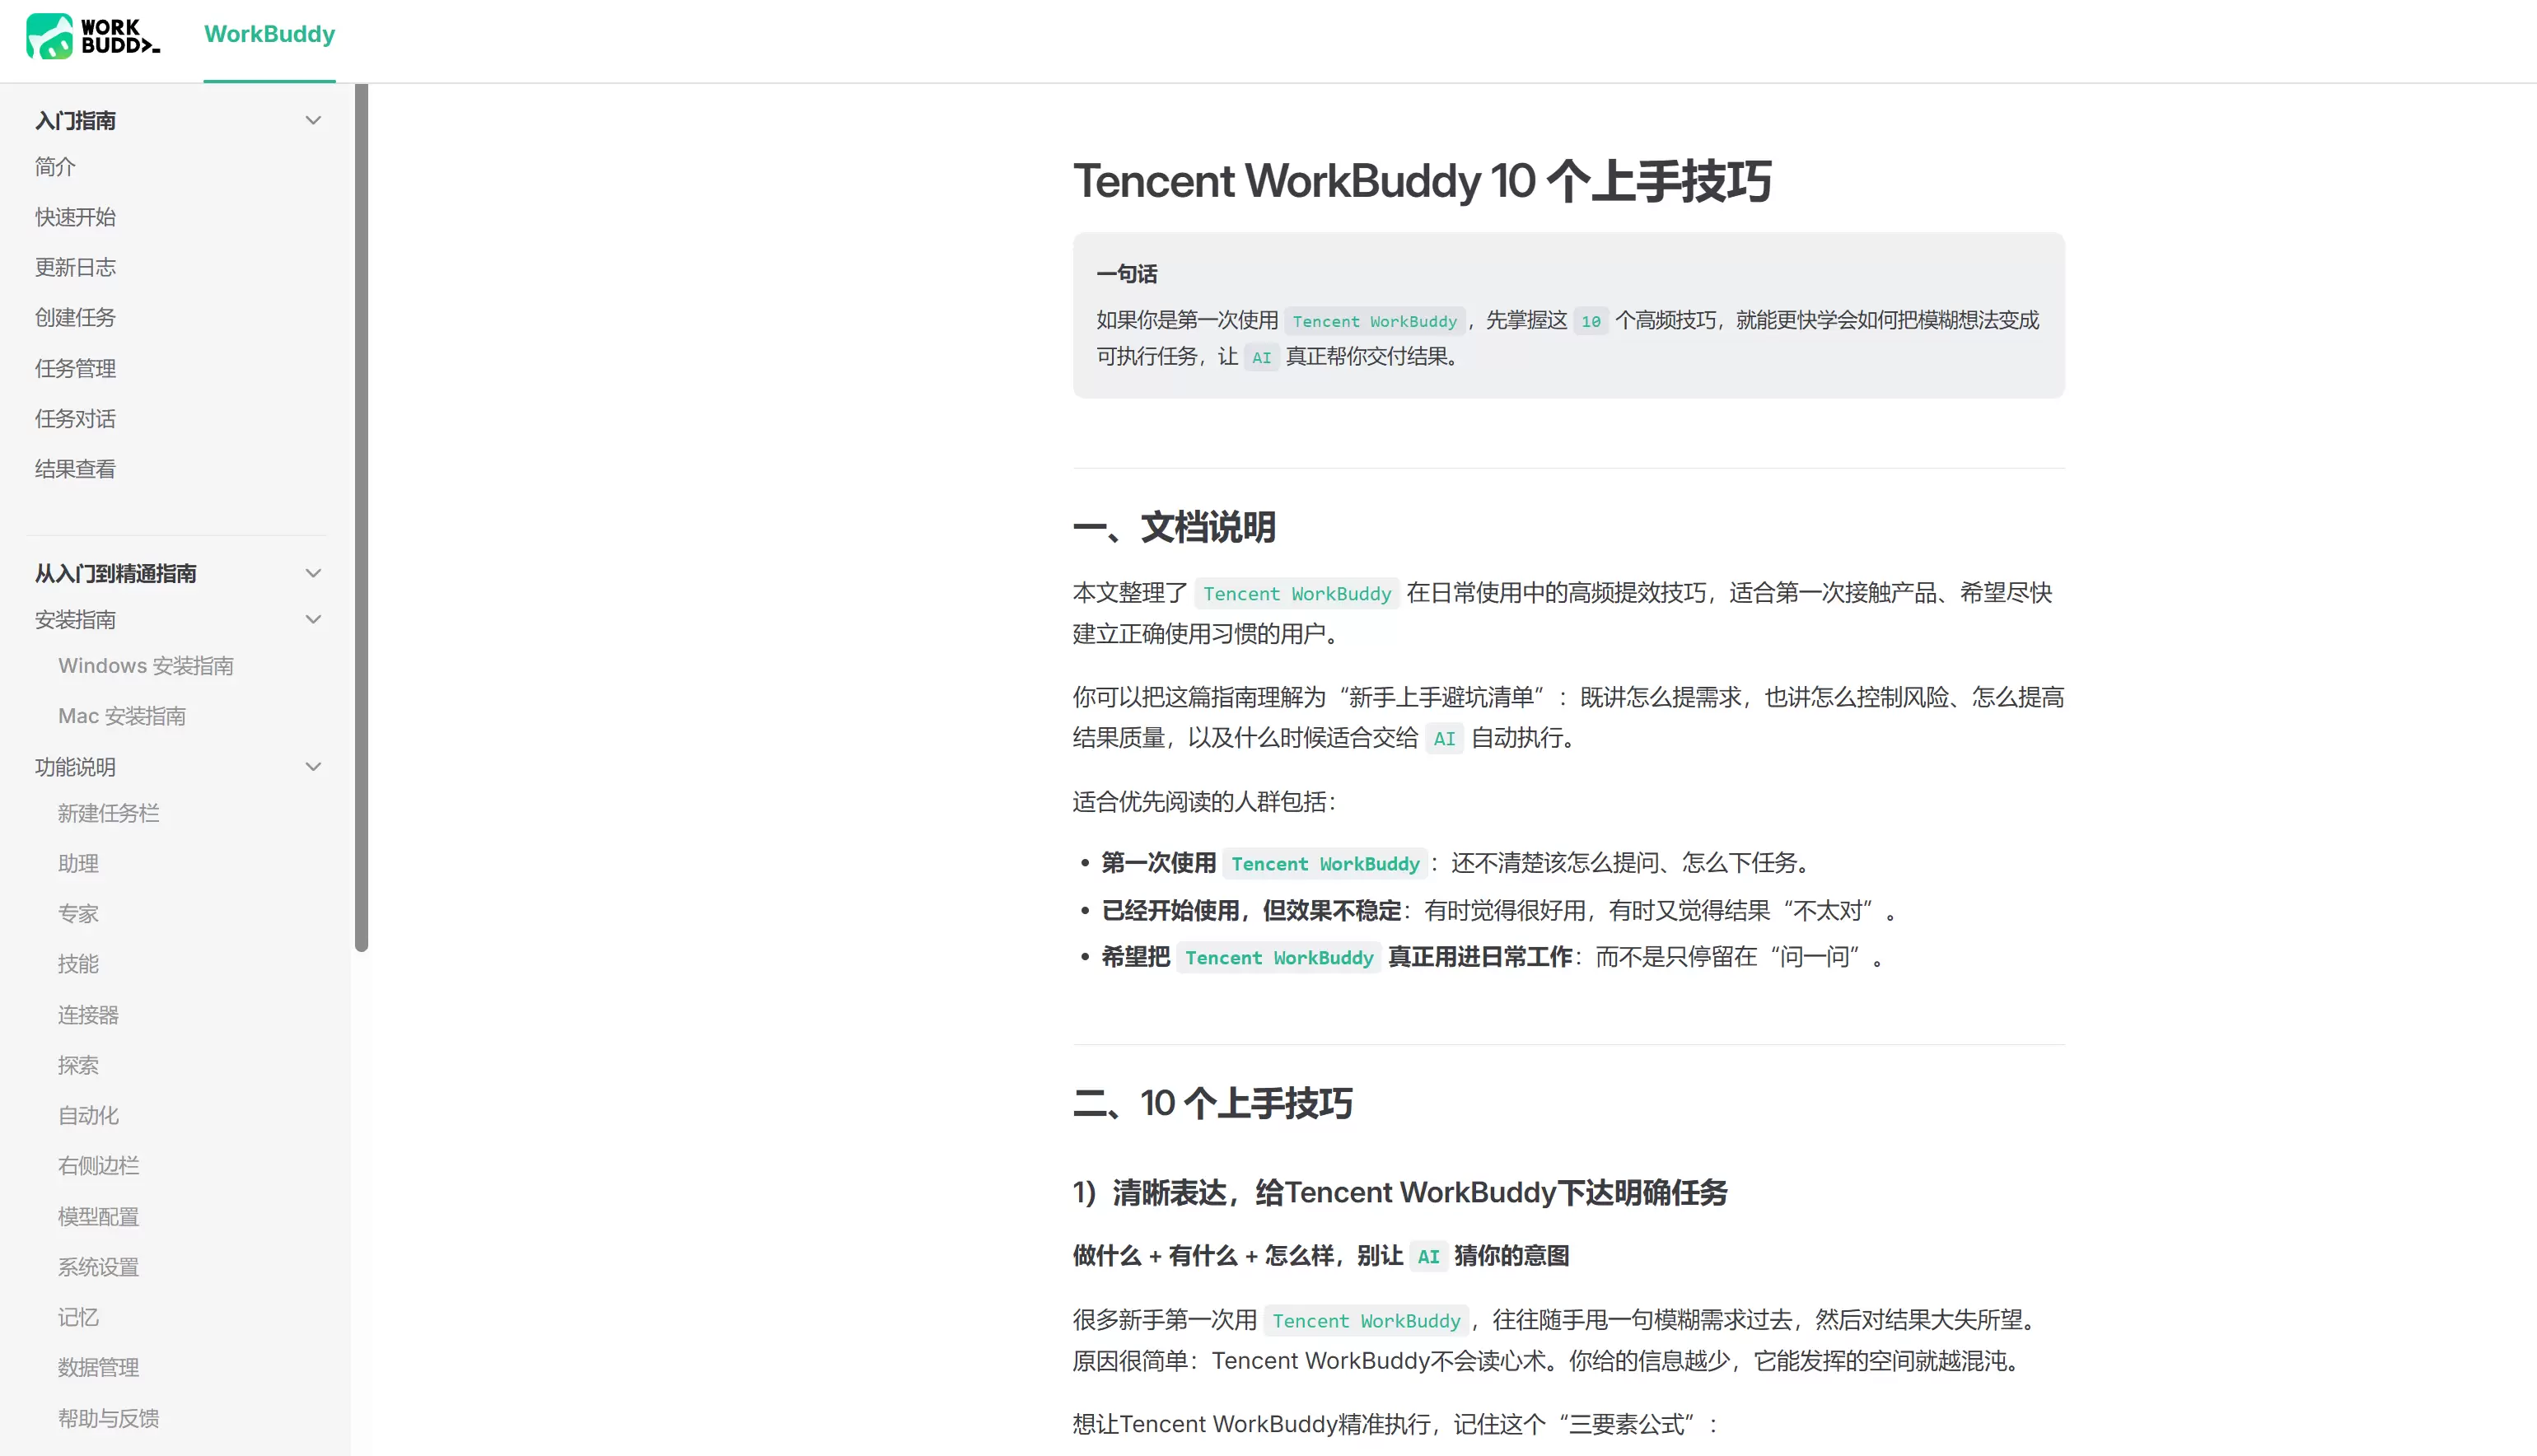Click the 二、10 个上手技巧 heading

1212,1104
